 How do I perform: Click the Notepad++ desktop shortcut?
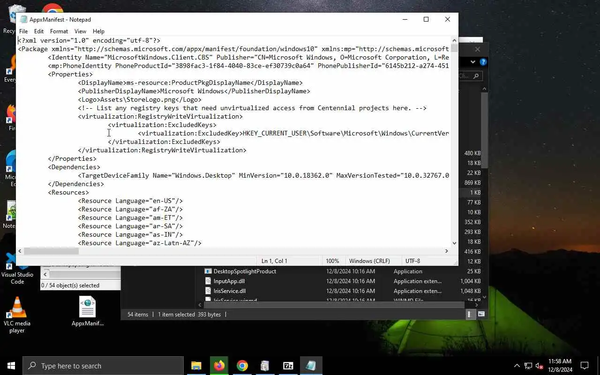click(10, 215)
